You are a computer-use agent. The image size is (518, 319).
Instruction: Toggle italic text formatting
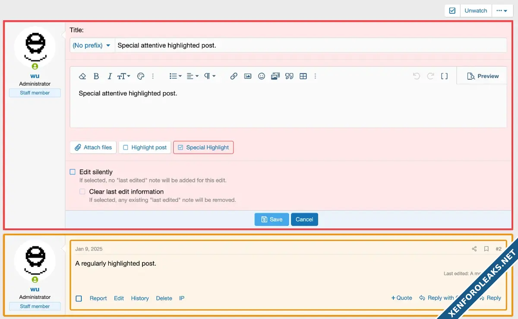(x=110, y=76)
